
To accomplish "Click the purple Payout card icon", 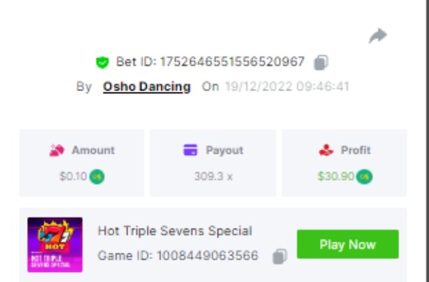I will [190, 151].
